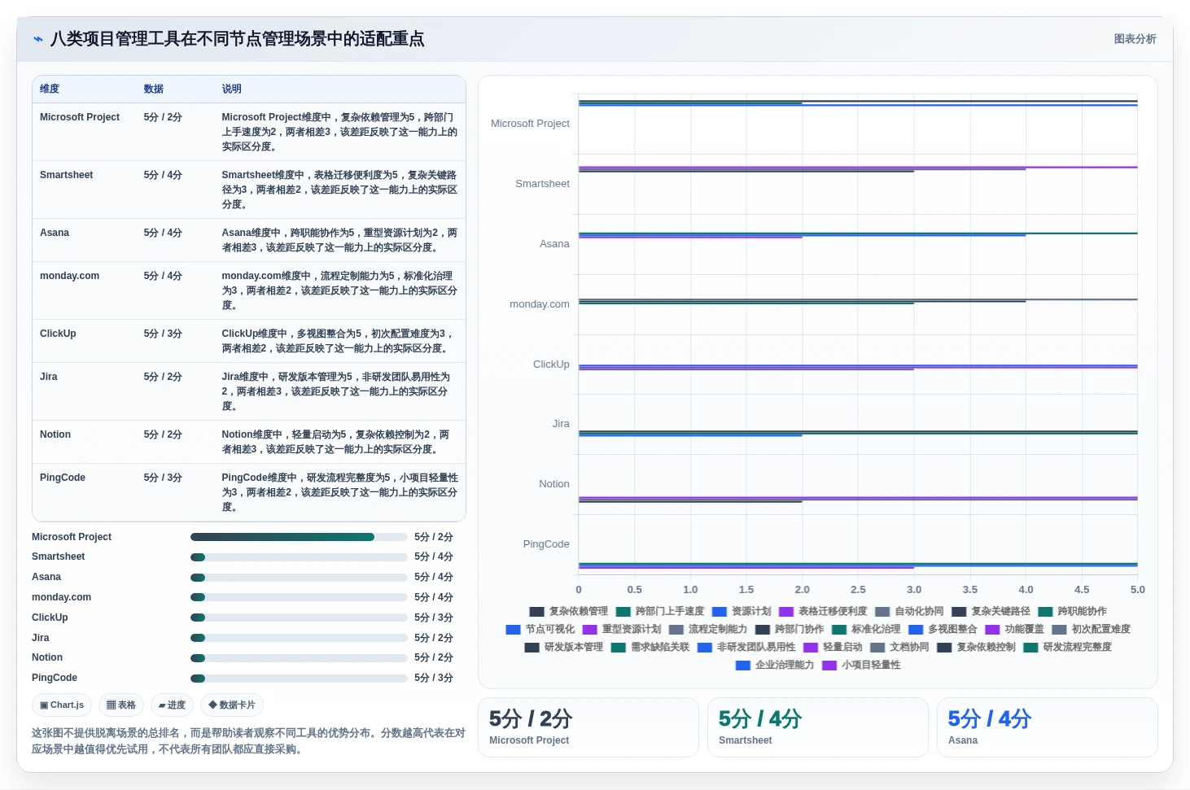Click the 小项目轻量性 legend color box
This screenshot has height=790, width=1190.
pos(829,666)
